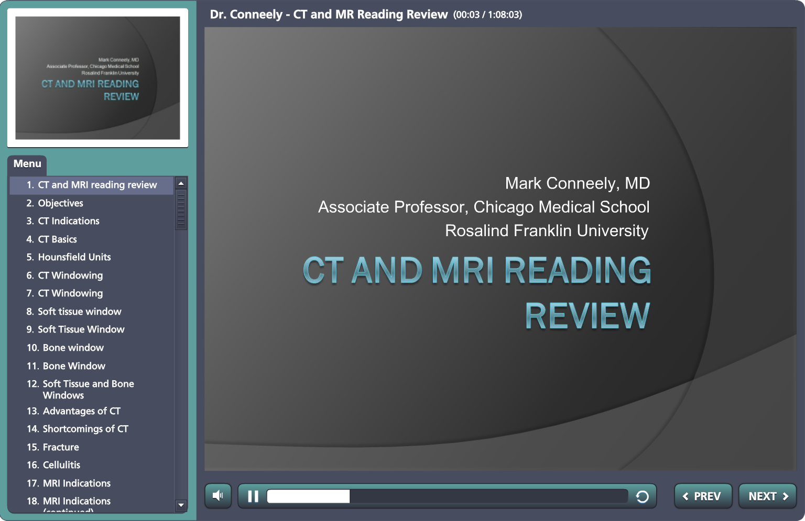Mute the presentation audio with the speaker icon
This screenshot has height=521, width=805.
(218, 495)
